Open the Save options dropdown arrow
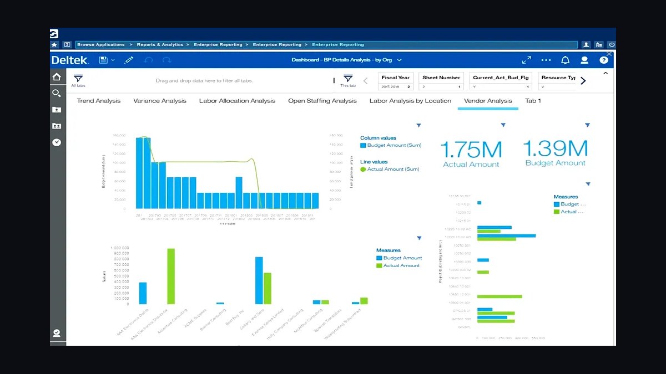Viewport: 666px width, 374px height. coord(113,60)
